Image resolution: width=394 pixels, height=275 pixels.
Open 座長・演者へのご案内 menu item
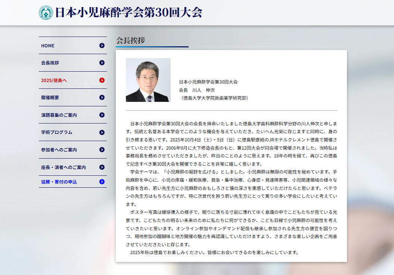[72, 167]
